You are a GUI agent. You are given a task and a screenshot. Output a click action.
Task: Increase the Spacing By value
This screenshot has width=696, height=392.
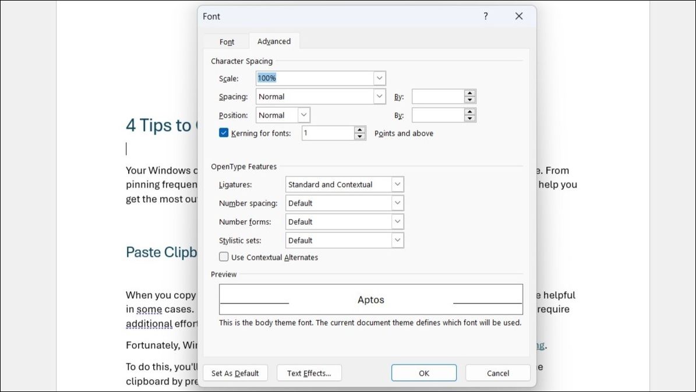[470, 93]
